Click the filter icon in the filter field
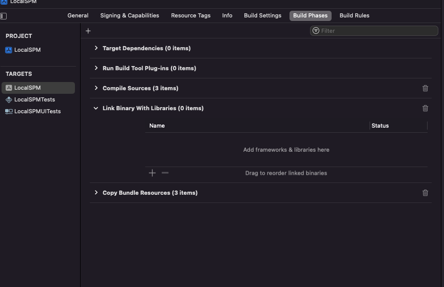The width and height of the screenshot is (444, 287). pyautogui.click(x=316, y=31)
